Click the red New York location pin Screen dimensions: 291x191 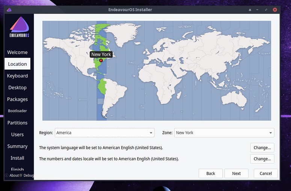[x=101, y=60]
